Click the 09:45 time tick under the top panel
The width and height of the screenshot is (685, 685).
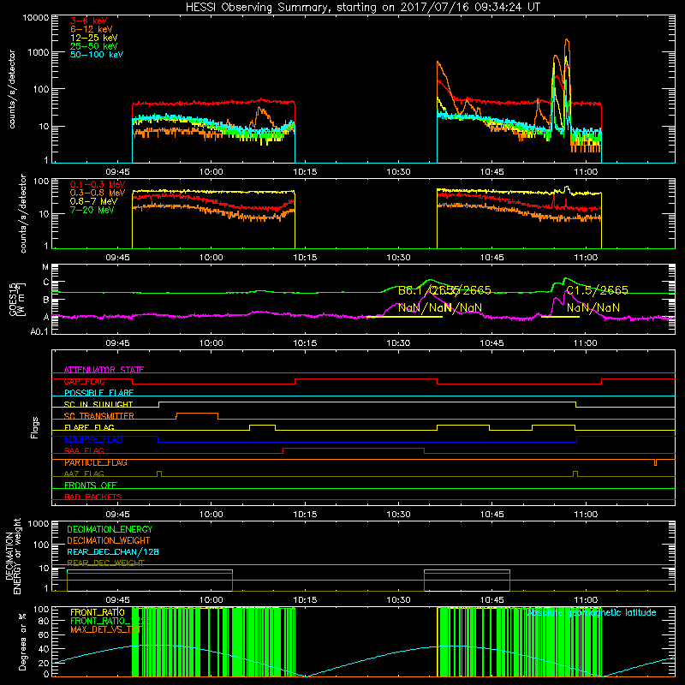(x=117, y=172)
